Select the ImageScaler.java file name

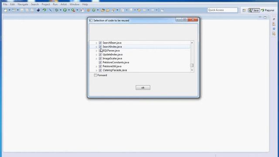[112, 58]
